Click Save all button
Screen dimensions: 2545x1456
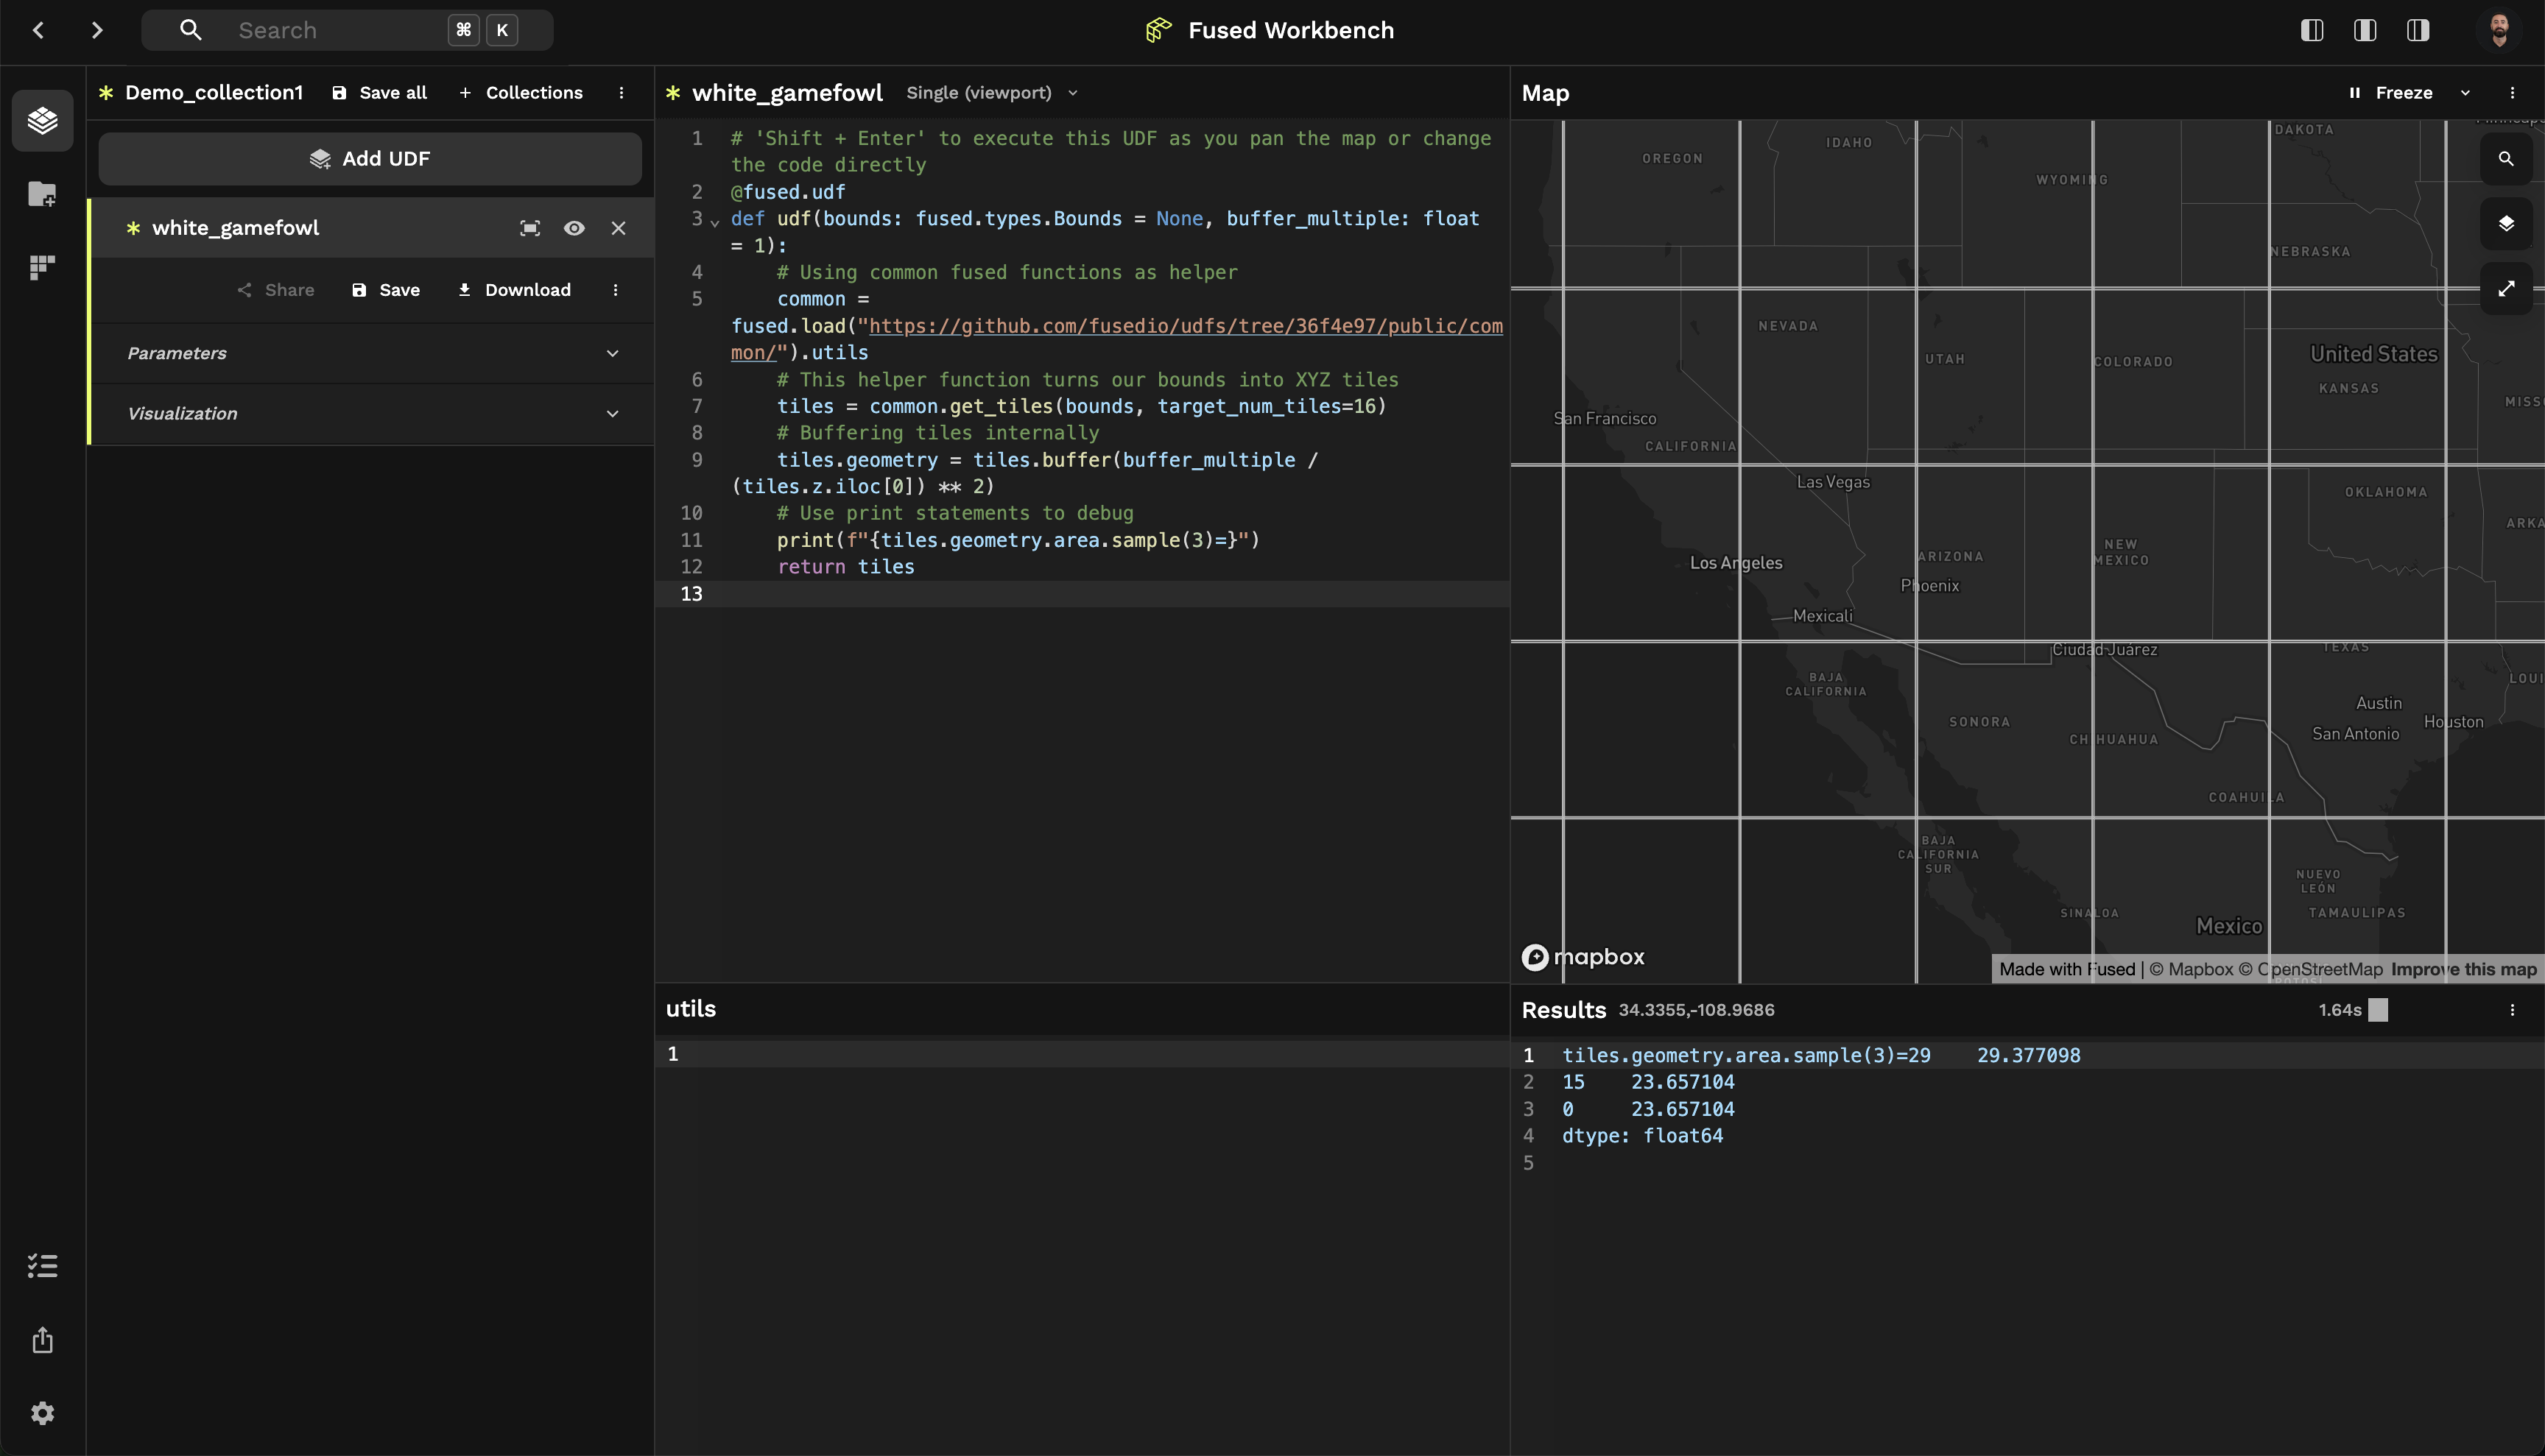point(379,93)
